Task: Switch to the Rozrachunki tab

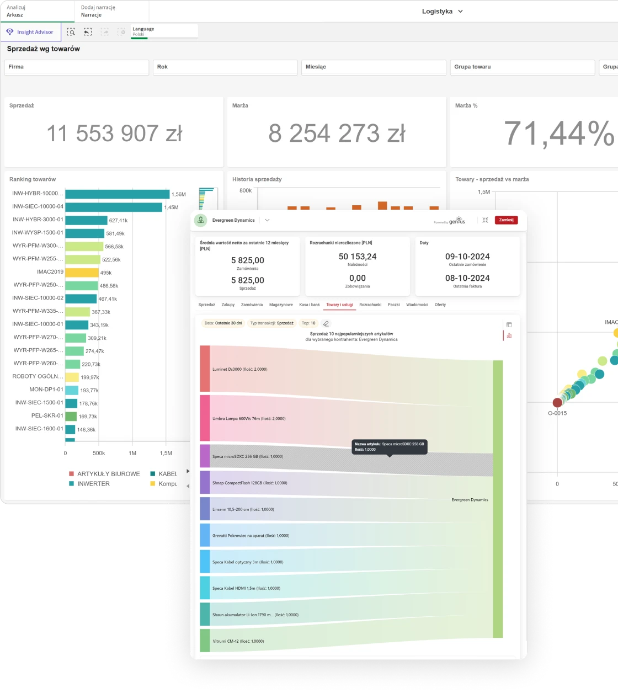Action: [370, 305]
